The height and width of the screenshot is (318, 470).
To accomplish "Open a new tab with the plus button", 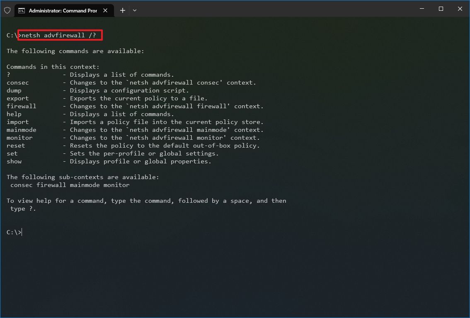I will click(x=122, y=10).
